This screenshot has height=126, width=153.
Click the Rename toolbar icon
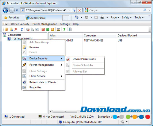click(x=11, y=29)
